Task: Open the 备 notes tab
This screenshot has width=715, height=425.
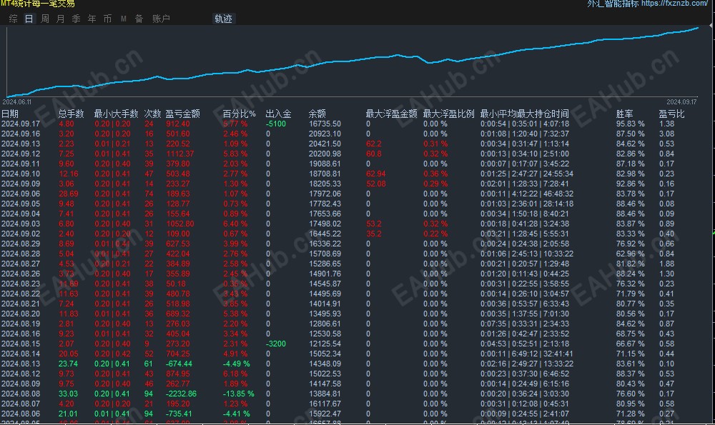Action: point(139,19)
